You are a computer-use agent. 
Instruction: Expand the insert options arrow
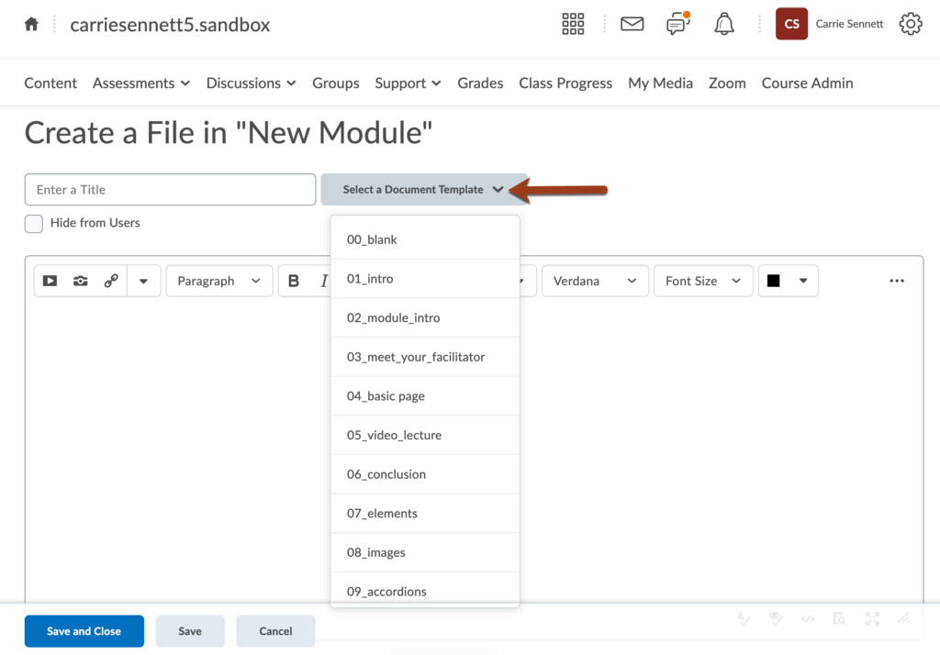point(143,281)
